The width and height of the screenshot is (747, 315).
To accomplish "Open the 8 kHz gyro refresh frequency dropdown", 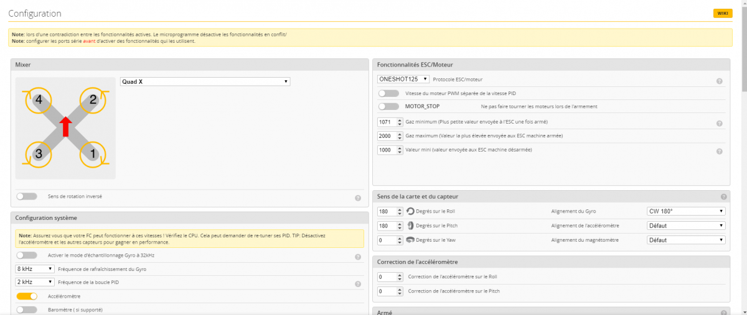I will [35, 269].
